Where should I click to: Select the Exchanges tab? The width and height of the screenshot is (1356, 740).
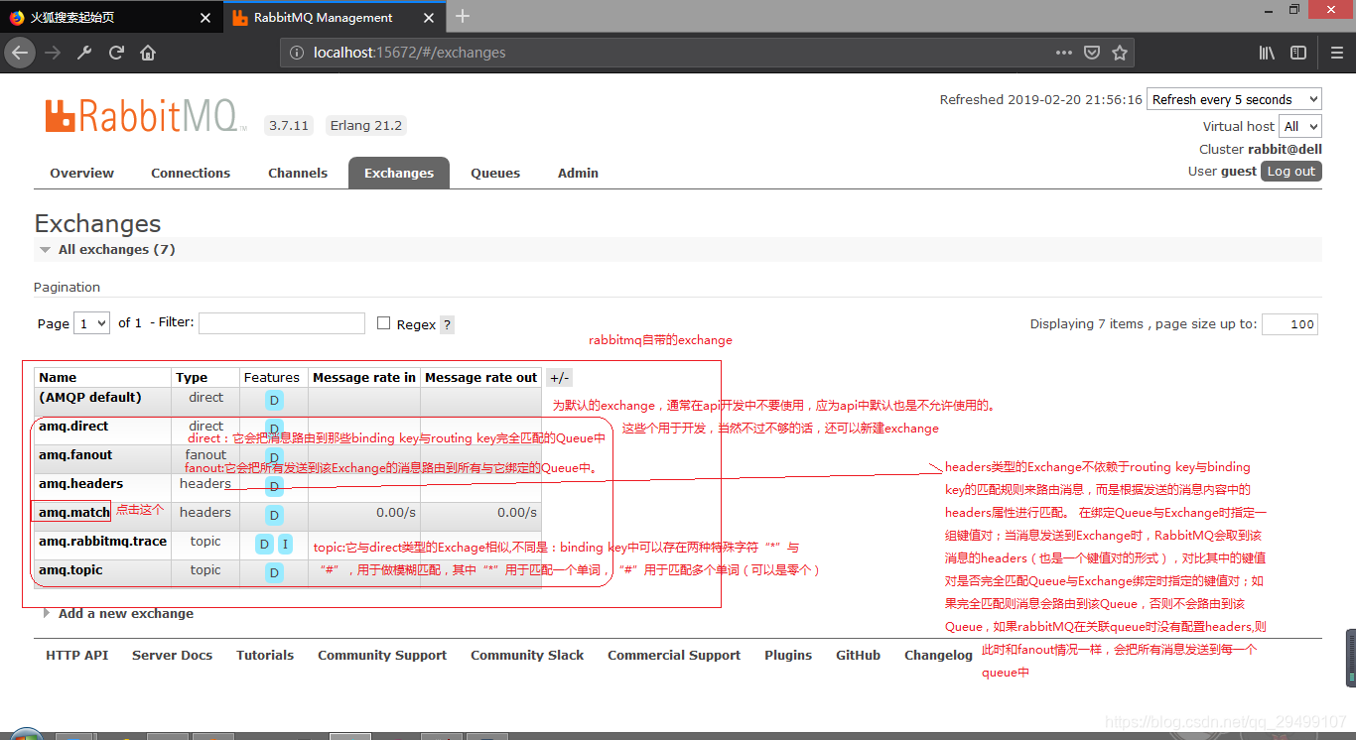(x=399, y=173)
